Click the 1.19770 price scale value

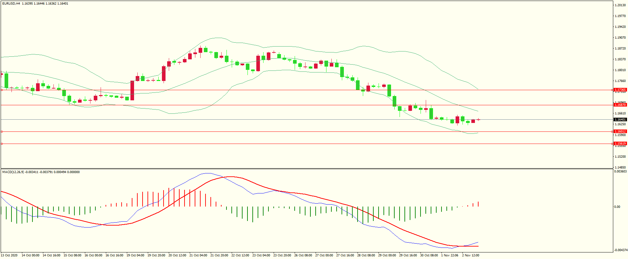tap(620, 16)
